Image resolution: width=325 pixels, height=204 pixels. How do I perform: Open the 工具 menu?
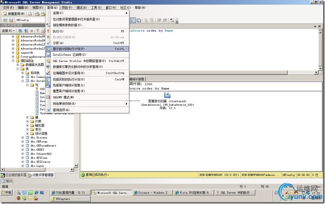pos(96,7)
